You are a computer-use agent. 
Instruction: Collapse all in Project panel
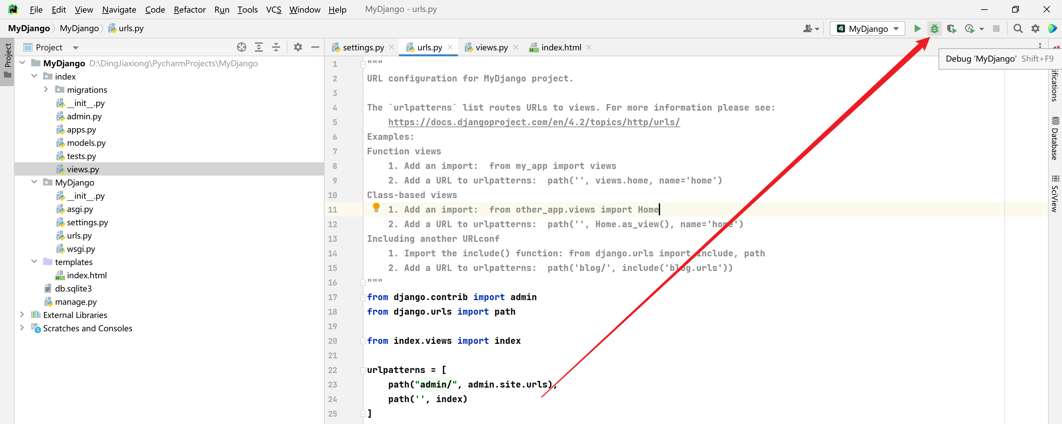276,47
